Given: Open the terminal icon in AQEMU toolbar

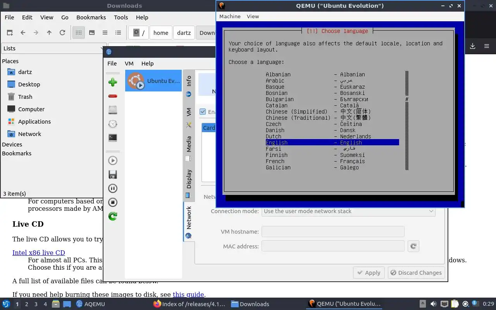Looking at the screenshot, I should (x=113, y=138).
